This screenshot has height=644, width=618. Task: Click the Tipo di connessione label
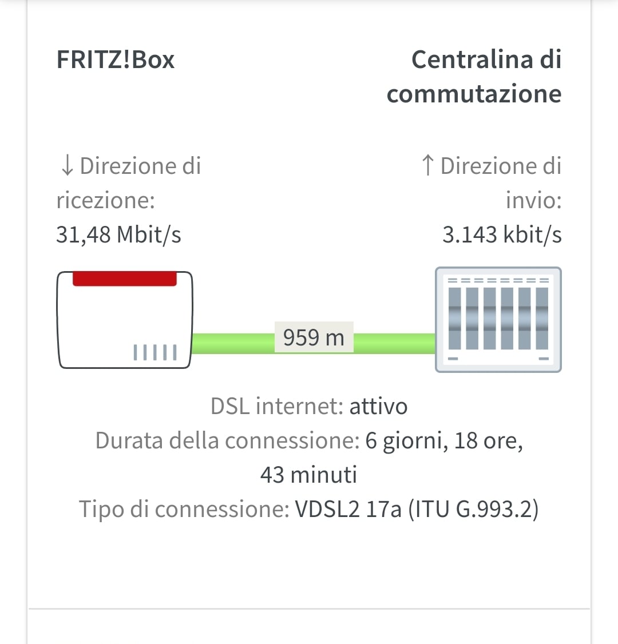point(184,509)
